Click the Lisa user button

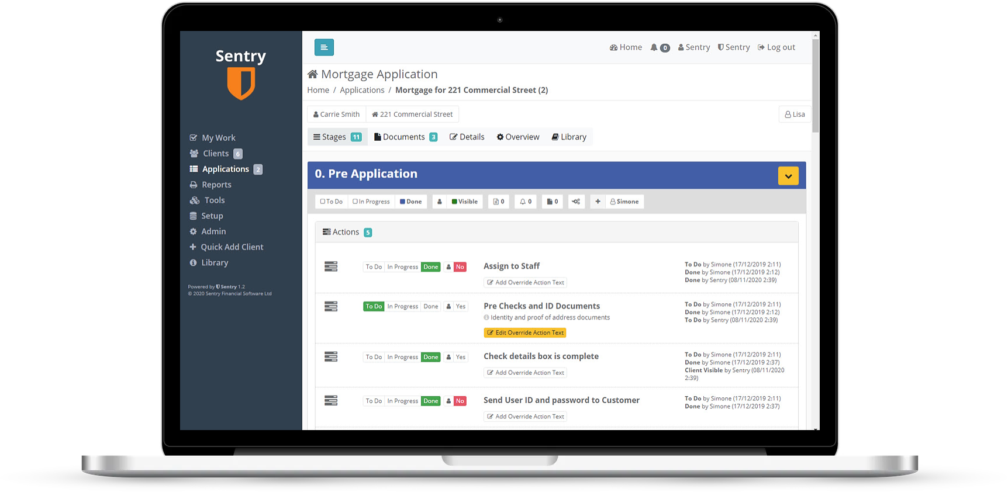[x=795, y=115]
